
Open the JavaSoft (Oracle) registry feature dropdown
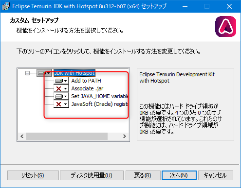61,104
